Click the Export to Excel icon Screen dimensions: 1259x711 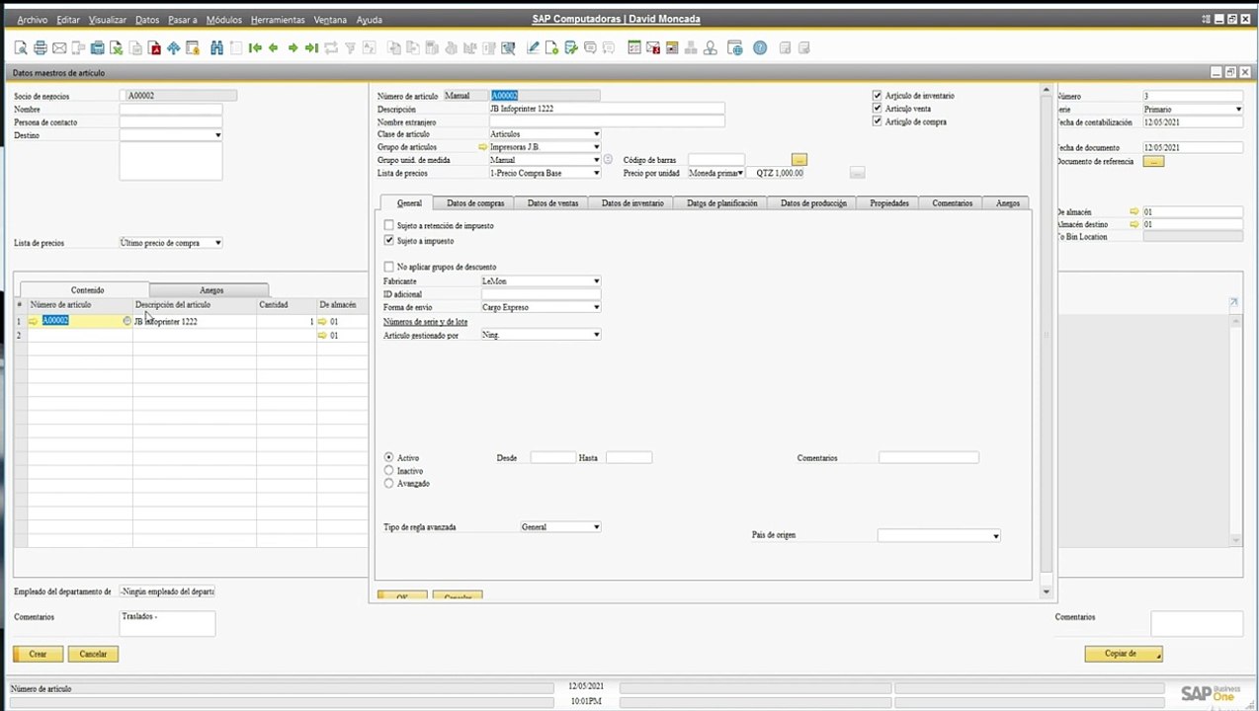[117, 47]
